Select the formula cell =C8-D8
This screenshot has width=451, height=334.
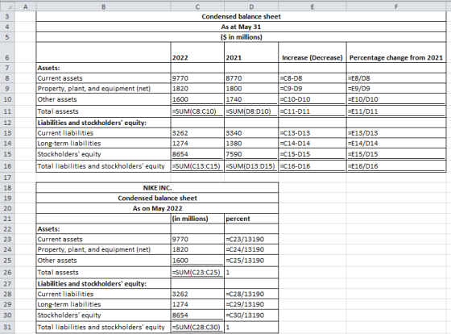(312, 78)
